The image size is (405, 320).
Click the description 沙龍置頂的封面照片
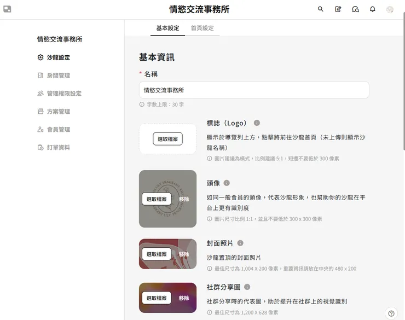point(234,258)
